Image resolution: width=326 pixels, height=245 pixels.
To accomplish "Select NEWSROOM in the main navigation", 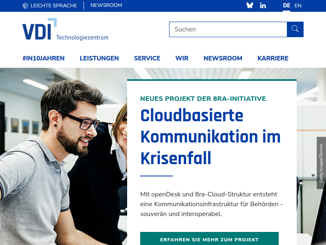I will tap(223, 58).
